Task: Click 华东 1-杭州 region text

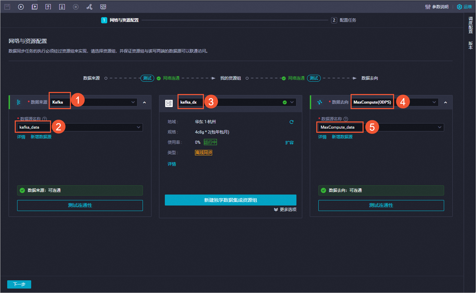Action: point(206,122)
